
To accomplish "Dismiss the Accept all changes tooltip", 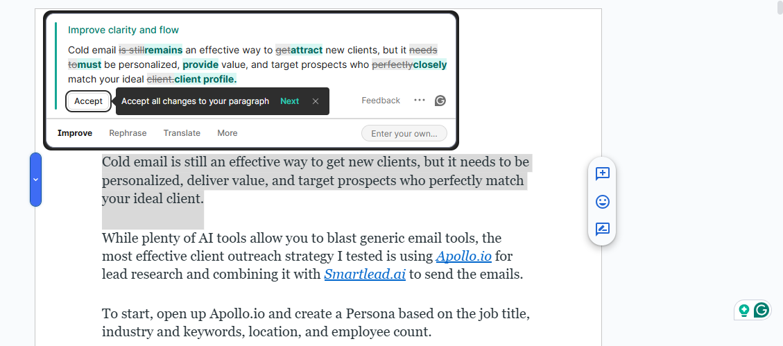I will pos(315,101).
